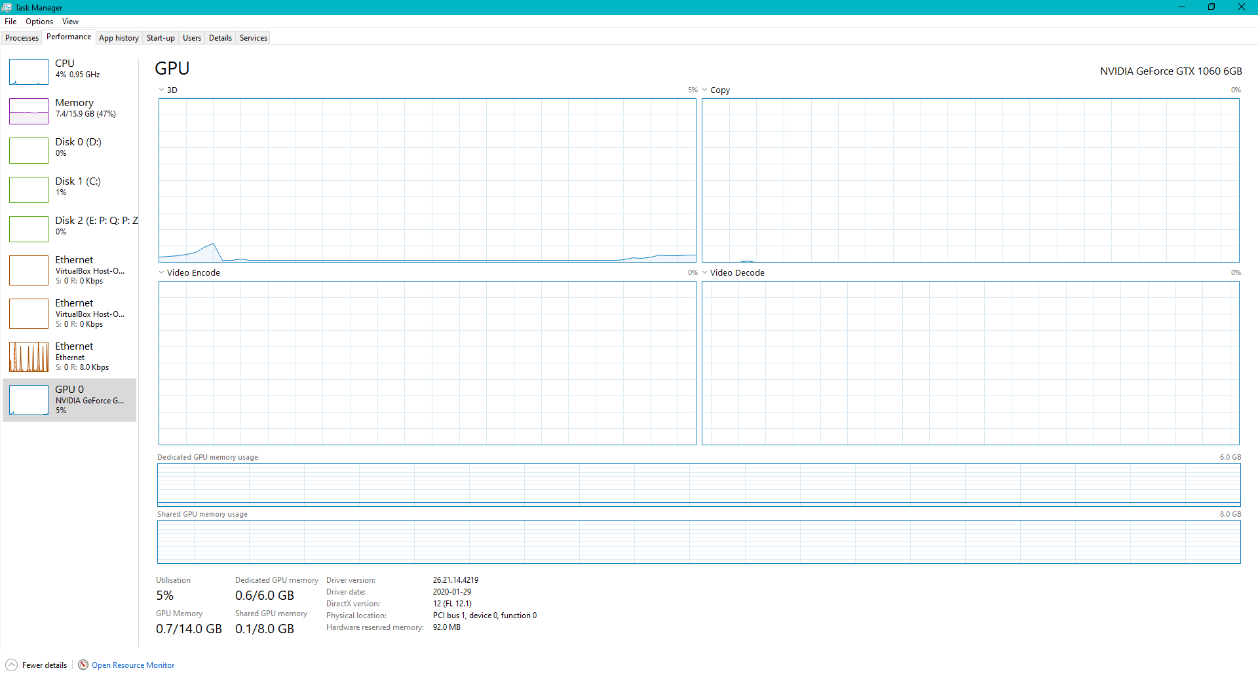
Task: Select the Ethernet entry receiving 8.0 Kbps
Action: click(69, 356)
